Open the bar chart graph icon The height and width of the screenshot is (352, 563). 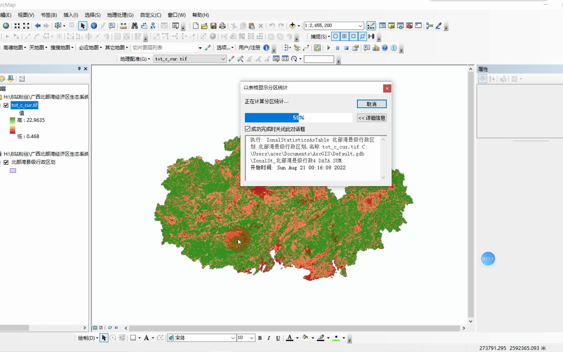[x=376, y=48]
